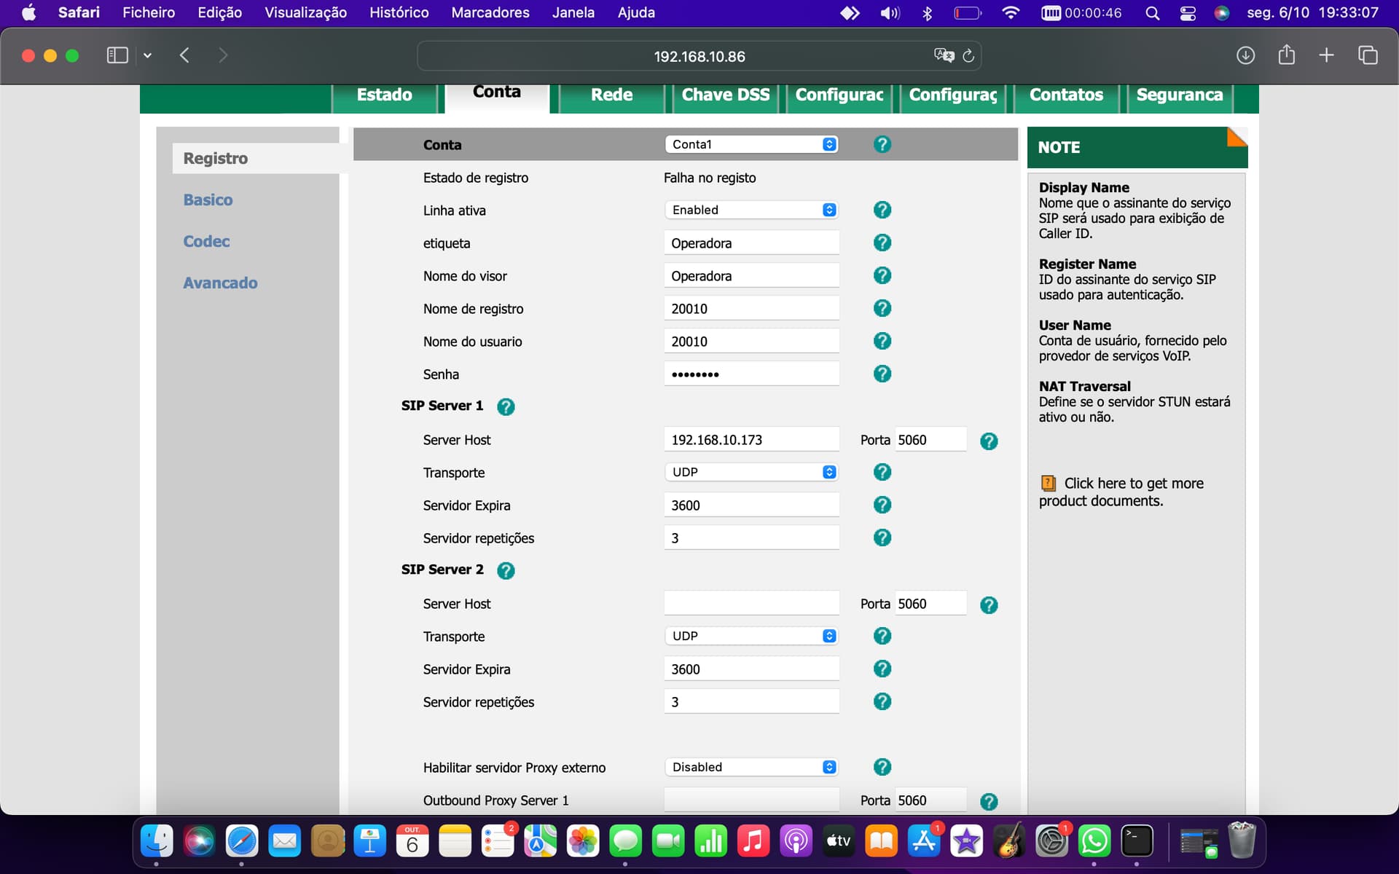Open the Conta1 account dropdown
Viewport: 1399px width, 874px height.
click(751, 144)
